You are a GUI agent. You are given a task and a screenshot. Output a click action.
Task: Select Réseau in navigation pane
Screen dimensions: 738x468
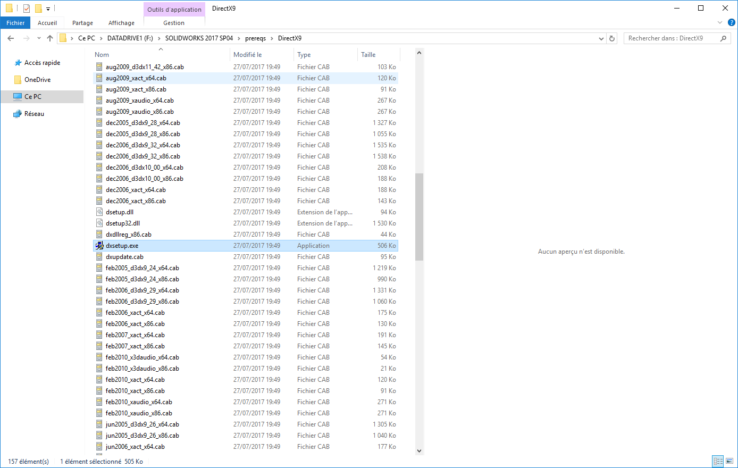[x=34, y=114]
